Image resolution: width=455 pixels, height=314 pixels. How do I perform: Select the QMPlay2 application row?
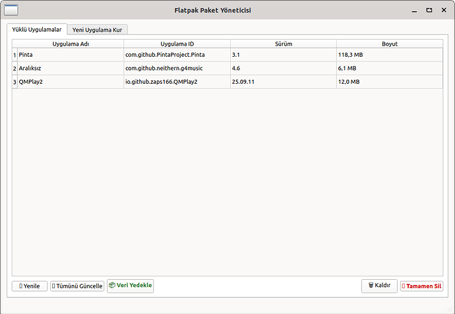[x=70, y=82]
